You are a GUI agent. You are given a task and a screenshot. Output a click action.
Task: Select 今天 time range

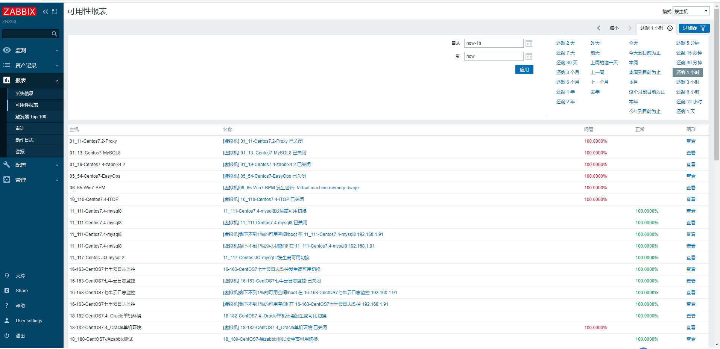[x=633, y=43]
